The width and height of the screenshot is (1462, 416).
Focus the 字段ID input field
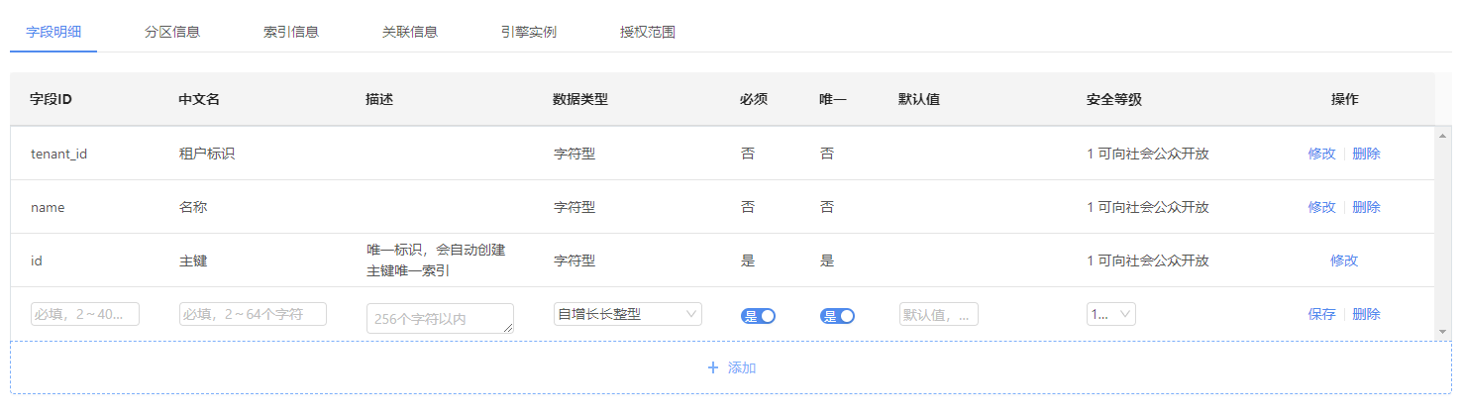click(x=85, y=314)
